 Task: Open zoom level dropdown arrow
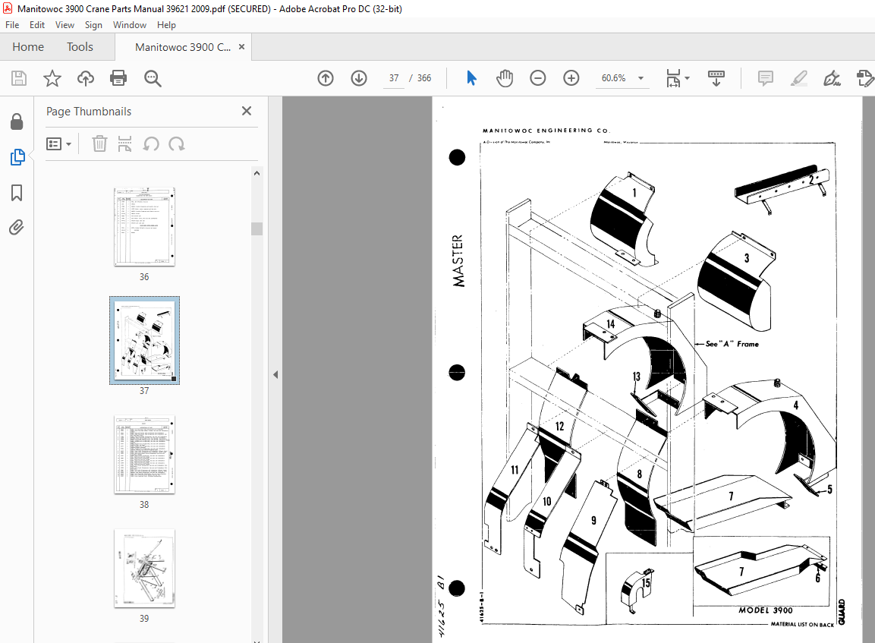click(641, 78)
